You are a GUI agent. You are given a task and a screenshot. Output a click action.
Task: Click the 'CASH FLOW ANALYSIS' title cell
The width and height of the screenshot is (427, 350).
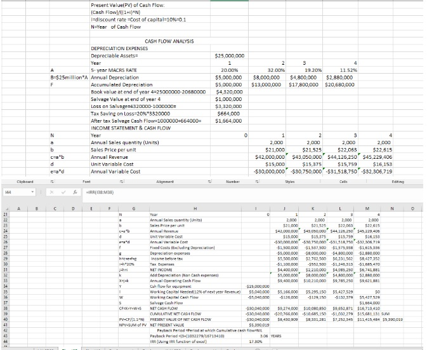click(169, 41)
